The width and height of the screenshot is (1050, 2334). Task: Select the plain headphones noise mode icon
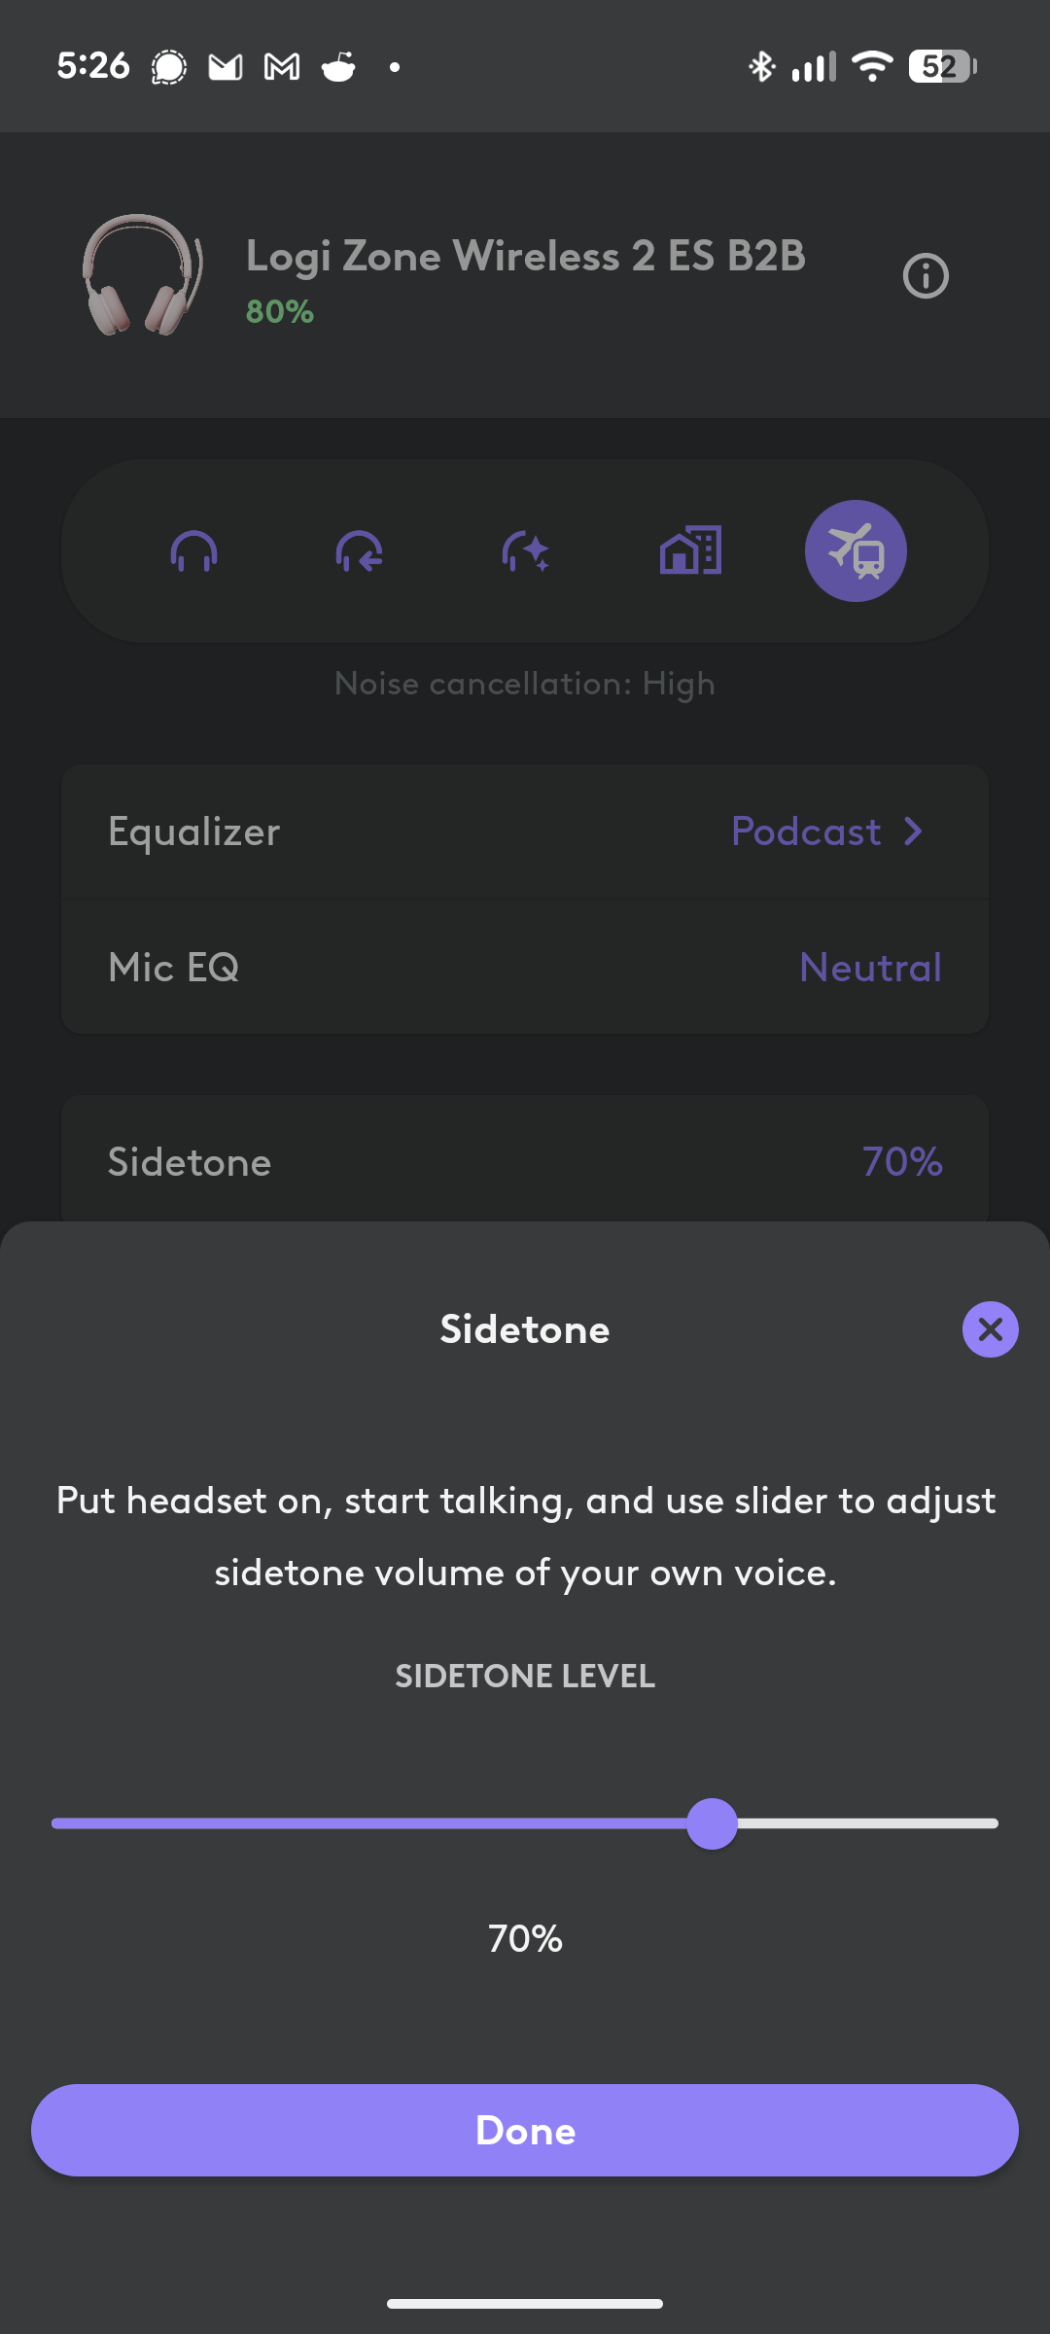[193, 551]
